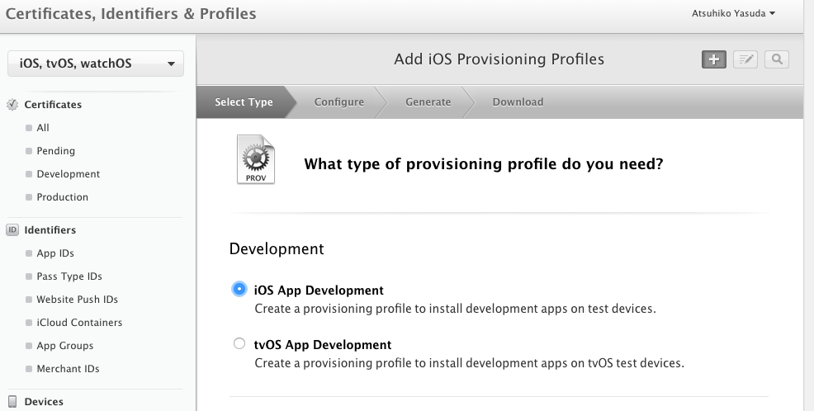Image resolution: width=814 pixels, height=411 pixels.
Task: Click the Identifiers sidebar heading
Action: coord(50,230)
